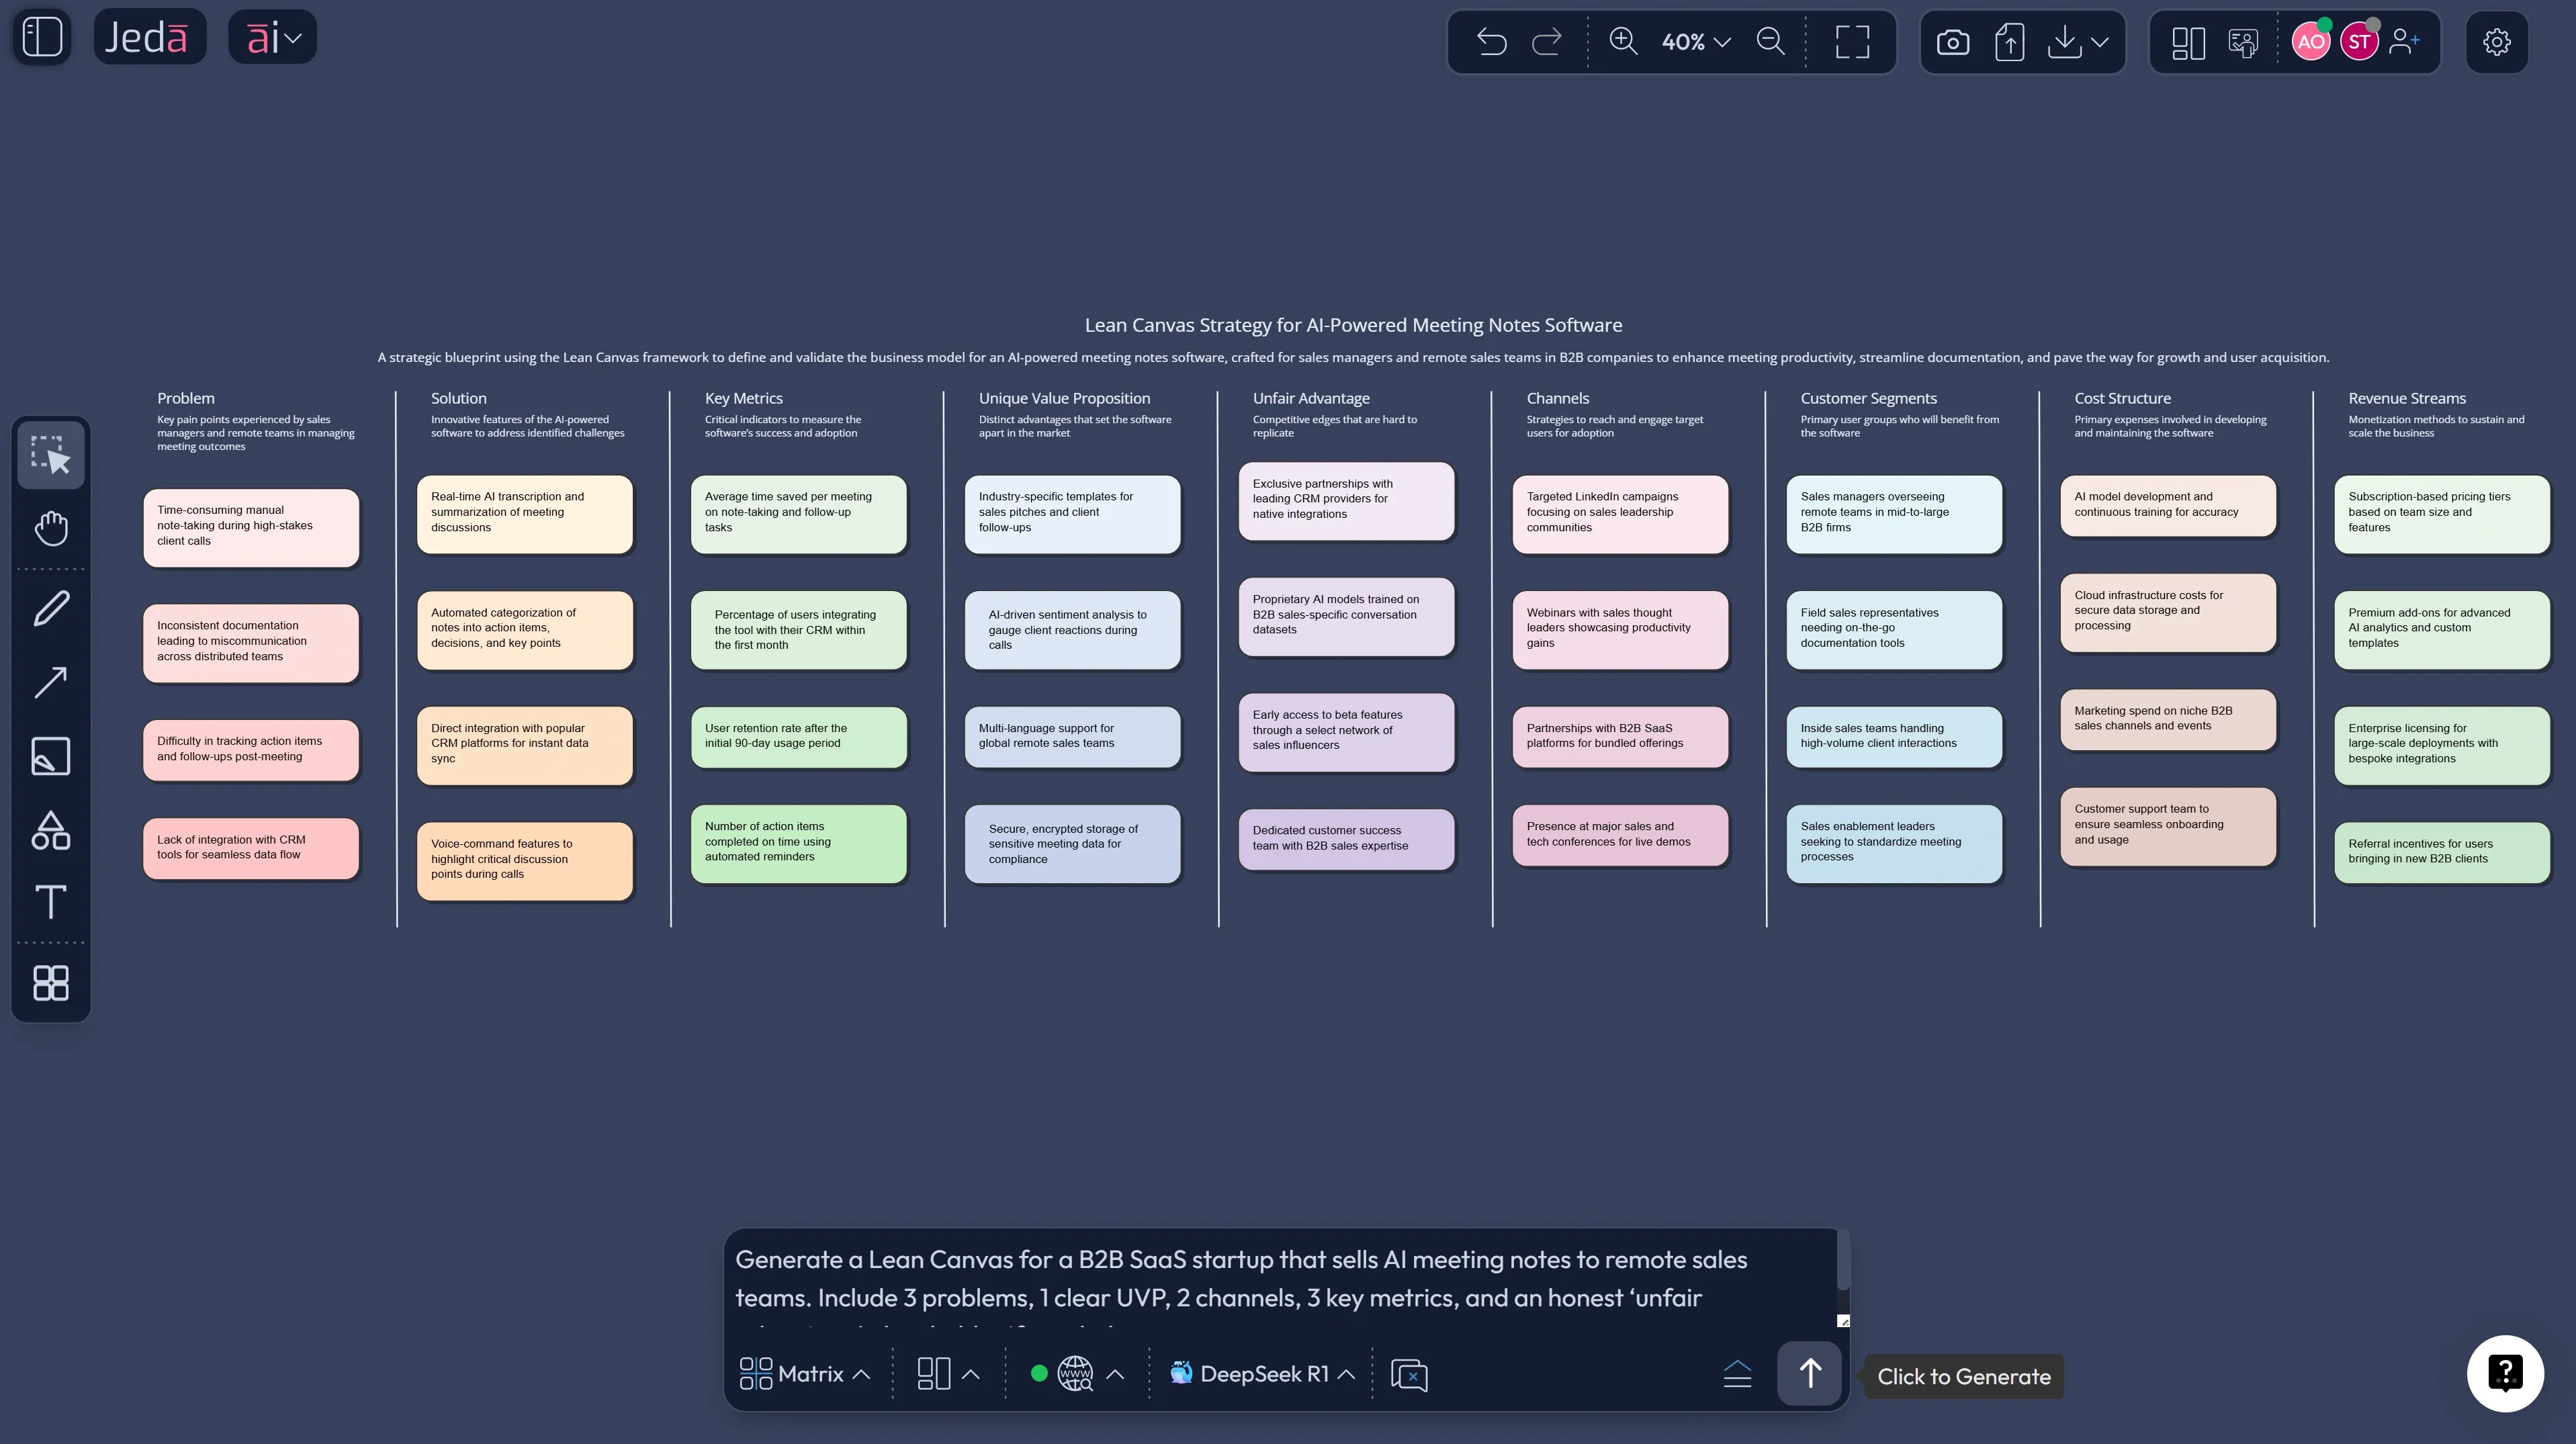Open the templates grid tool
Viewport: 2576px width, 1444px height.
point(50,983)
